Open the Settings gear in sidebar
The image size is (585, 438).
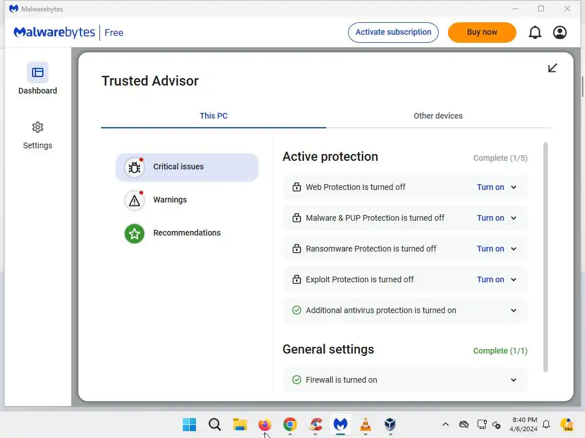point(37,127)
